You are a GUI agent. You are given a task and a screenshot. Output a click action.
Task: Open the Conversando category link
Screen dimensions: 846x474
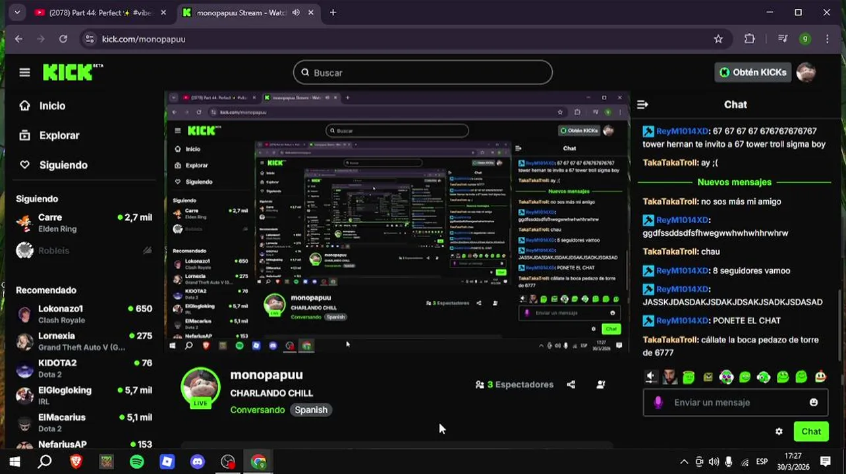pos(258,409)
